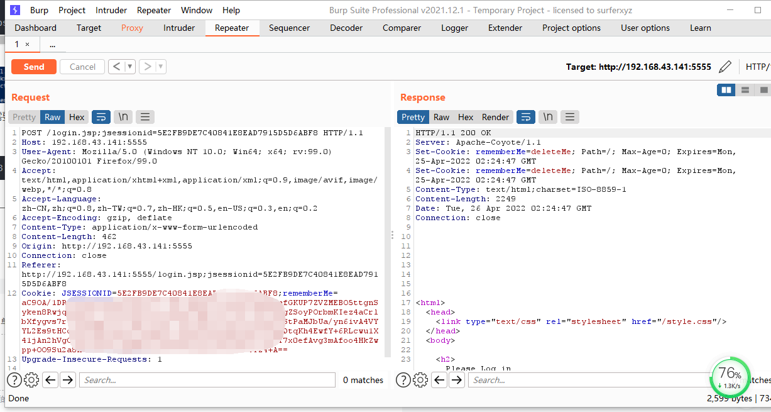This screenshot has height=412, width=771.
Task: Open history forward dropdown arrow
Action: tap(161, 67)
